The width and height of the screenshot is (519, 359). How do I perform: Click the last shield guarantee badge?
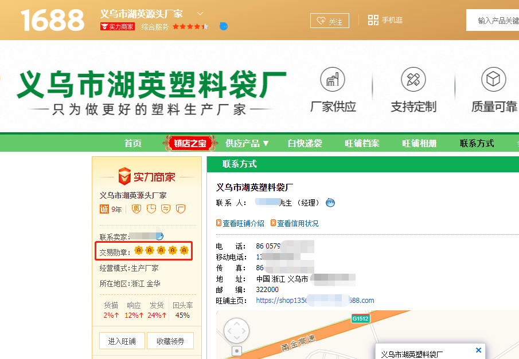[x=181, y=209]
